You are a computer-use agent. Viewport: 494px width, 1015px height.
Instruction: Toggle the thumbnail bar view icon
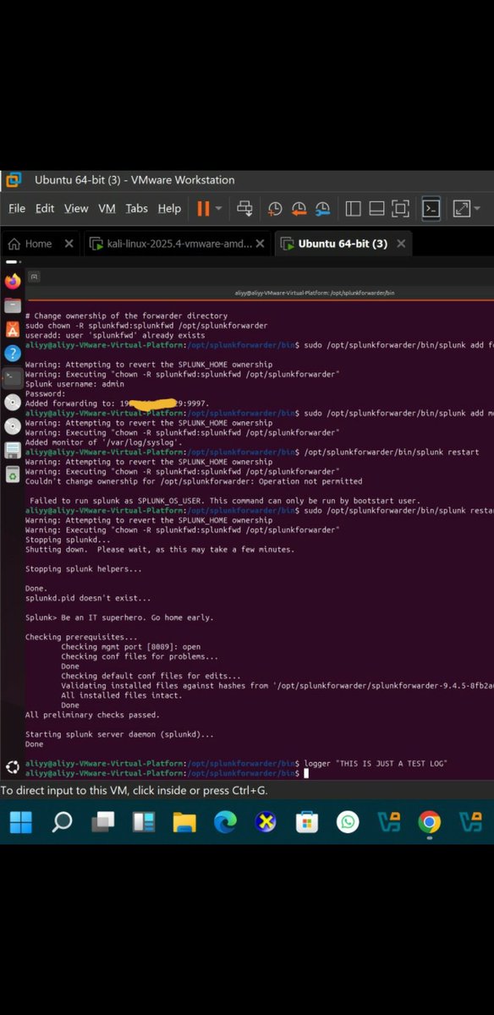377,208
